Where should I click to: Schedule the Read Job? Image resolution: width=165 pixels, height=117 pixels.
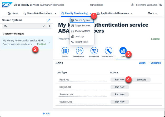tap(141, 79)
